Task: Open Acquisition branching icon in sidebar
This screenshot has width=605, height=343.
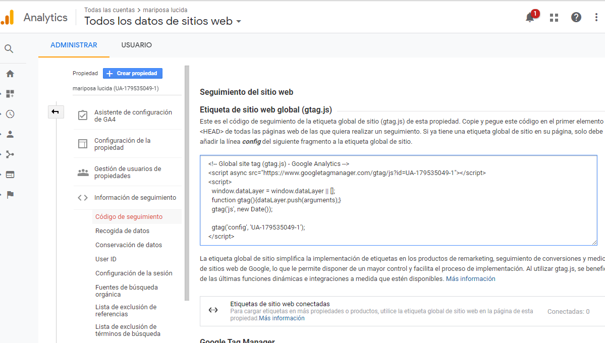Action: point(10,154)
